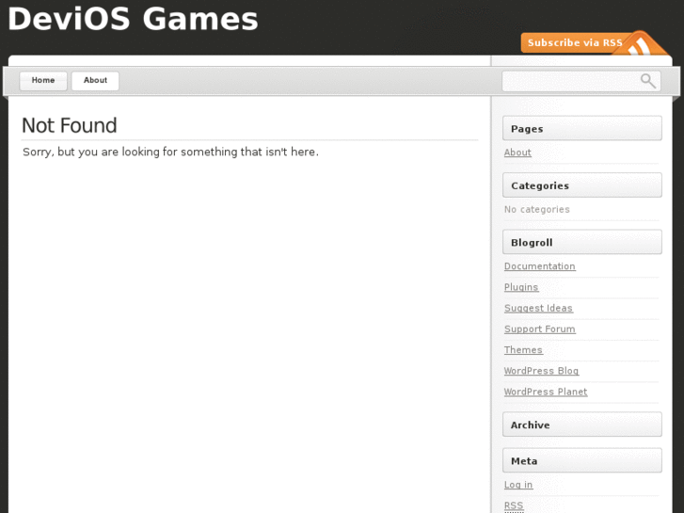This screenshot has width=684, height=513.
Task: Click the search magnifier icon
Action: pyautogui.click(x=648, y=81)
